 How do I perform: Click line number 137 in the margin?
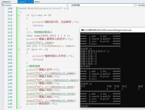[10, 107]
